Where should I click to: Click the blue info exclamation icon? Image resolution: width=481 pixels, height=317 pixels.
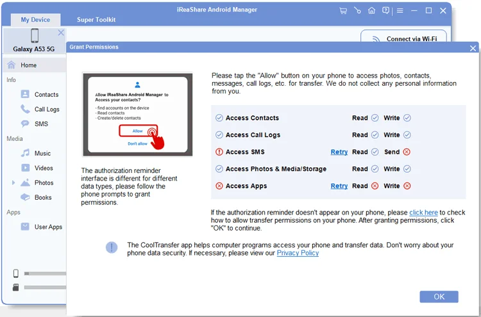tap(112, 247)
